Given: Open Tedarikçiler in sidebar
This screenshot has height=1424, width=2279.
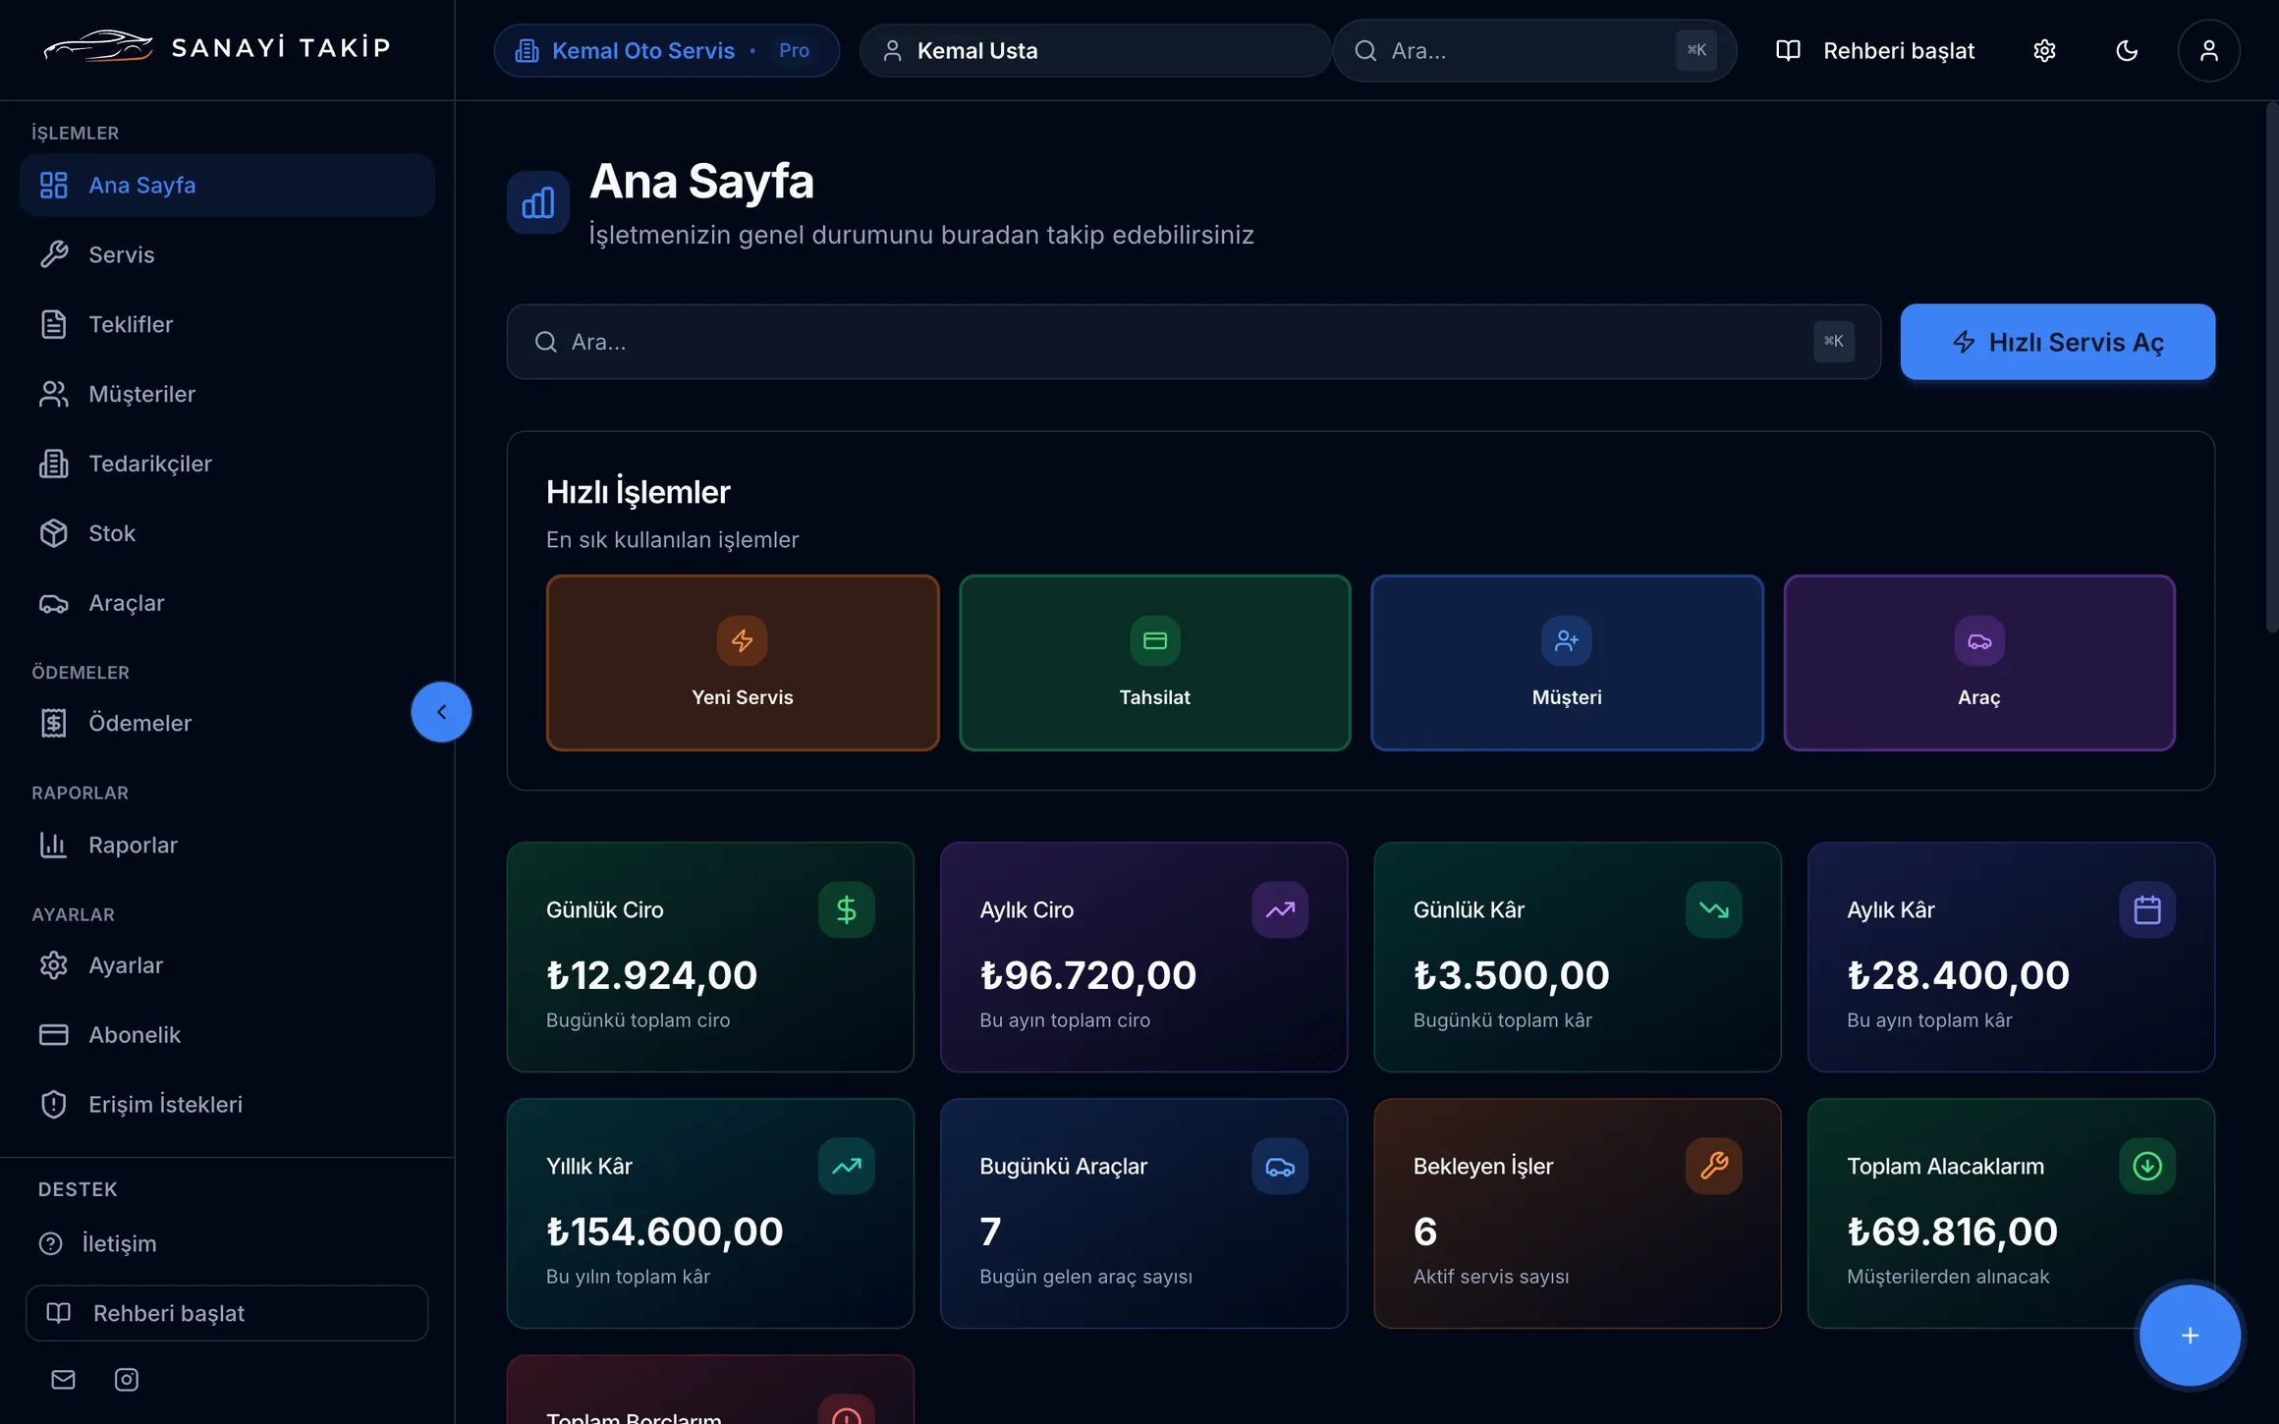Looking at the screenshot, I should pos(227,464).
